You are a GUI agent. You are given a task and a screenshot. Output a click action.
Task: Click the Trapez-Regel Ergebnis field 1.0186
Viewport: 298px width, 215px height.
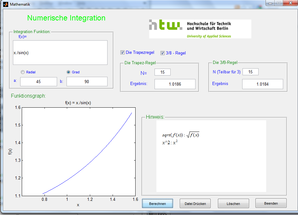point(175,84)
